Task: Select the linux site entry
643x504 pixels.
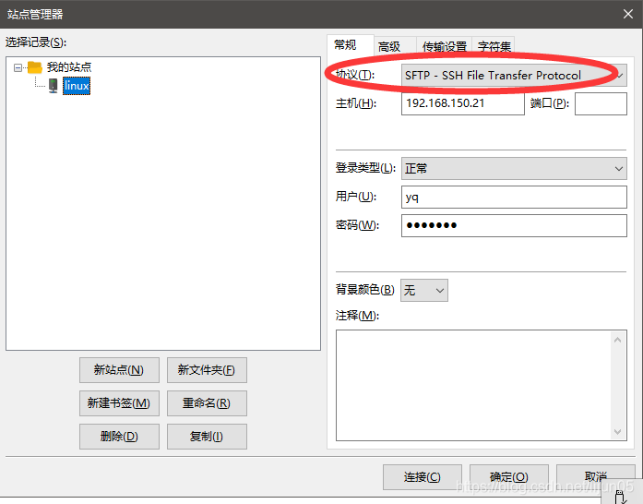Action: pyautogui.click(x=77, y=86)
